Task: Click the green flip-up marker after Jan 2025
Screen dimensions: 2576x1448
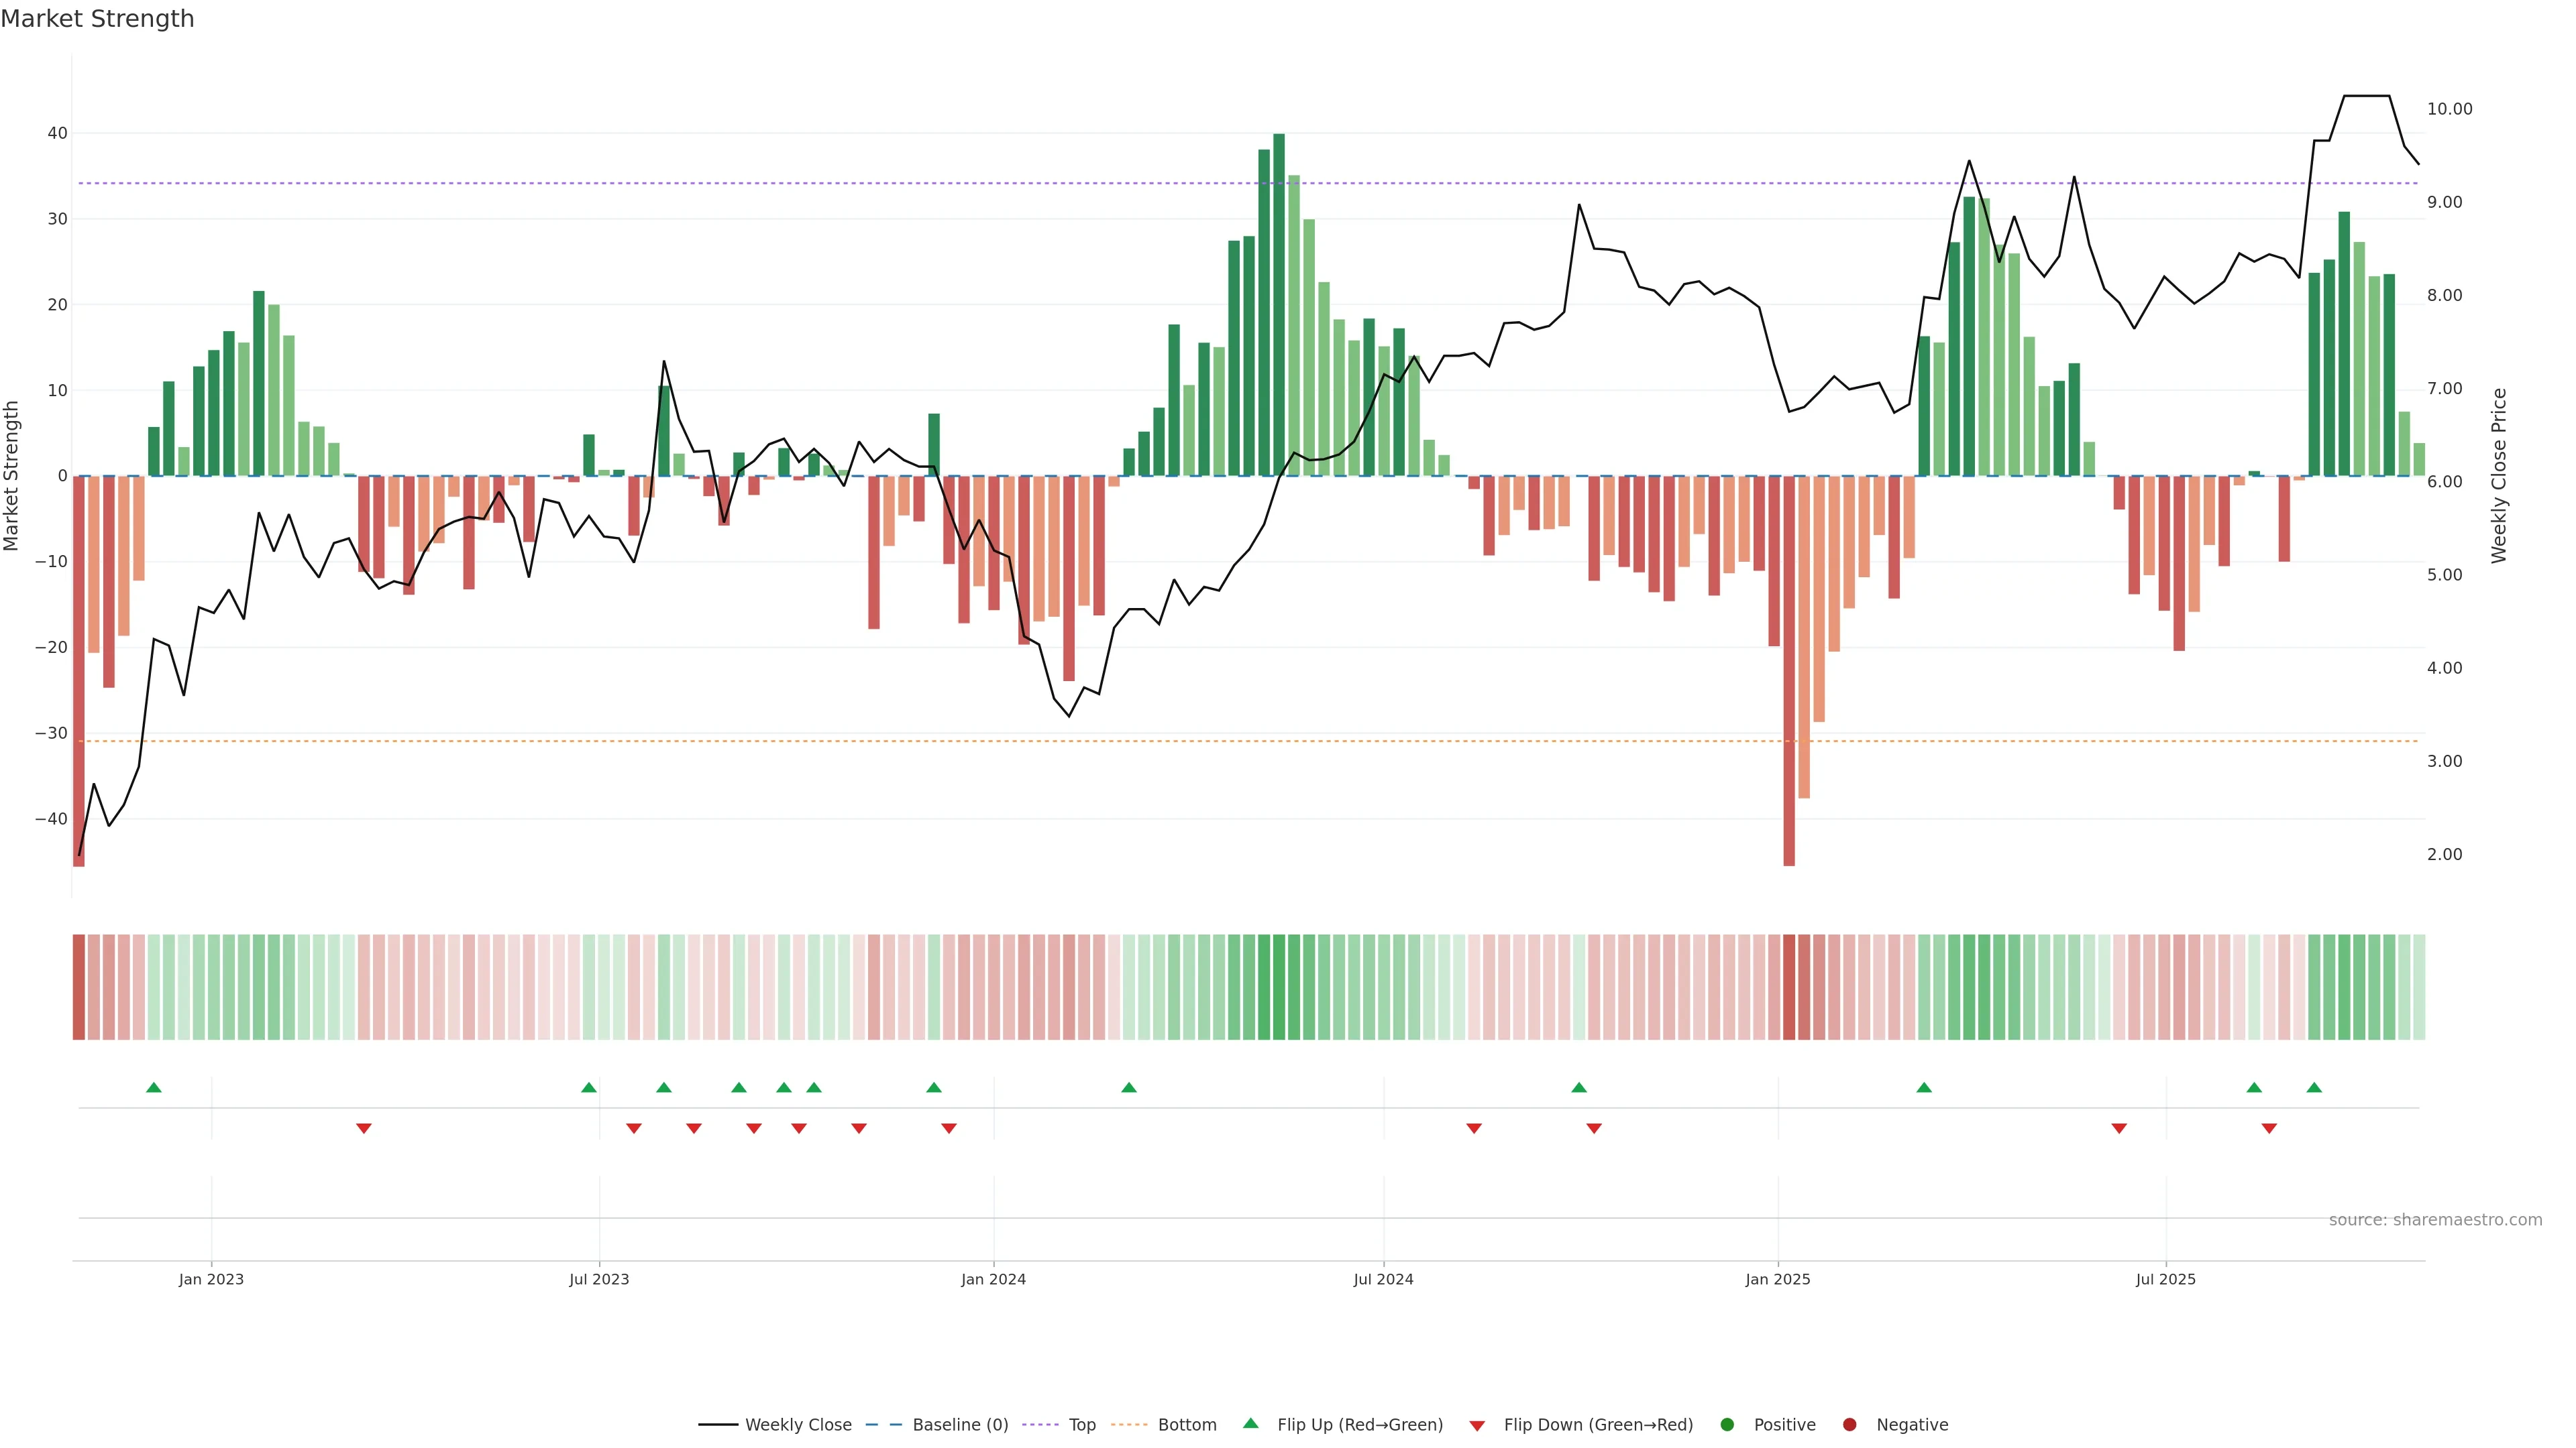Action: coord(1924,1087)
